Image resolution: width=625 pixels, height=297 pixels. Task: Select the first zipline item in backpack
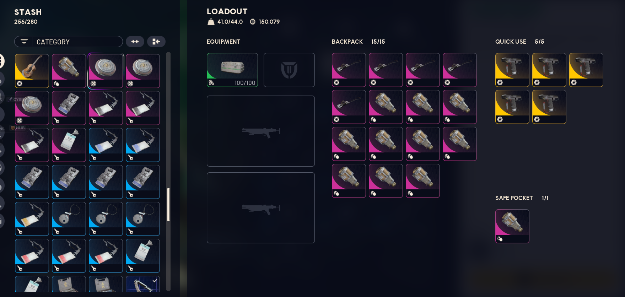point(349,70)
